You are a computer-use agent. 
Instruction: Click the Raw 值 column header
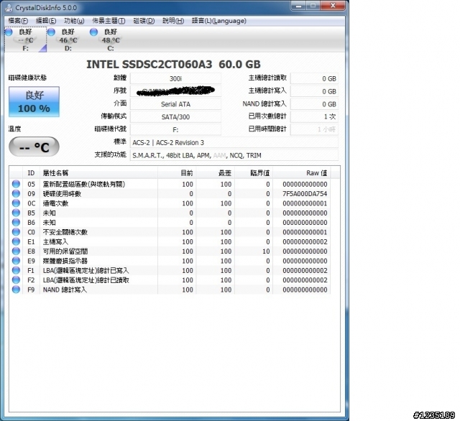tap(302, 173)
